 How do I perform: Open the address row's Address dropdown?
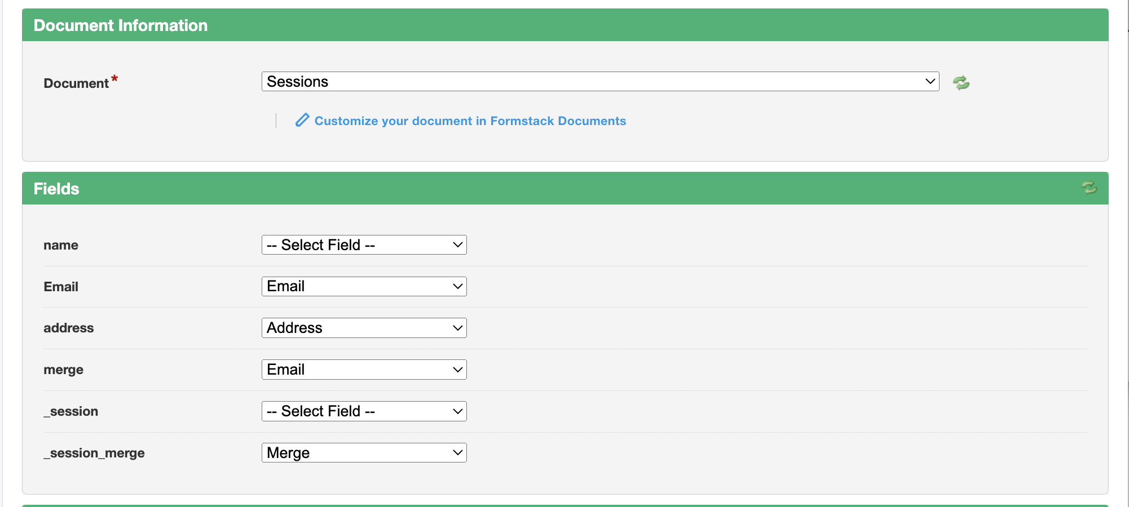pyautogui.click(x=364, y=328)
